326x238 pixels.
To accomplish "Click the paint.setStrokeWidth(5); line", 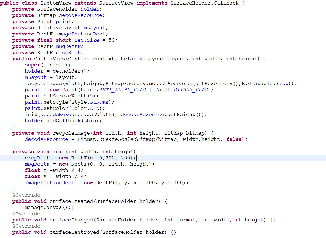I will tap(61, 96).
